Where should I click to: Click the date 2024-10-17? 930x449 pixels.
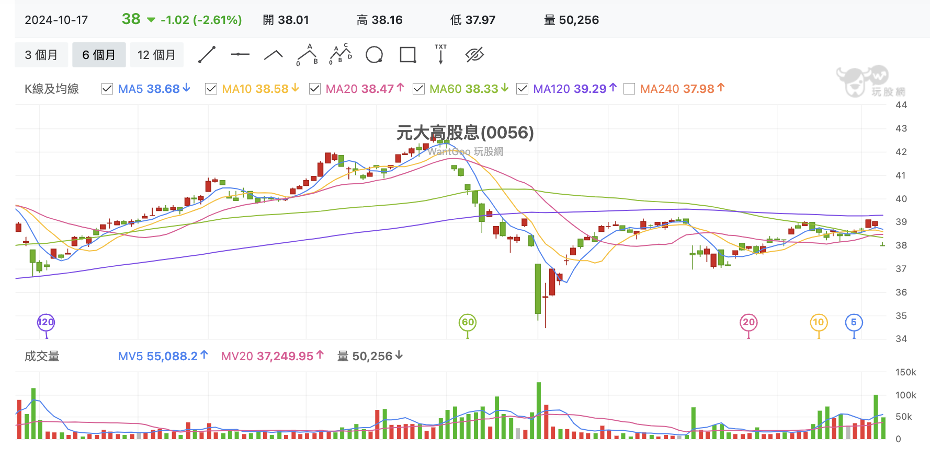[x=56, y=20]
